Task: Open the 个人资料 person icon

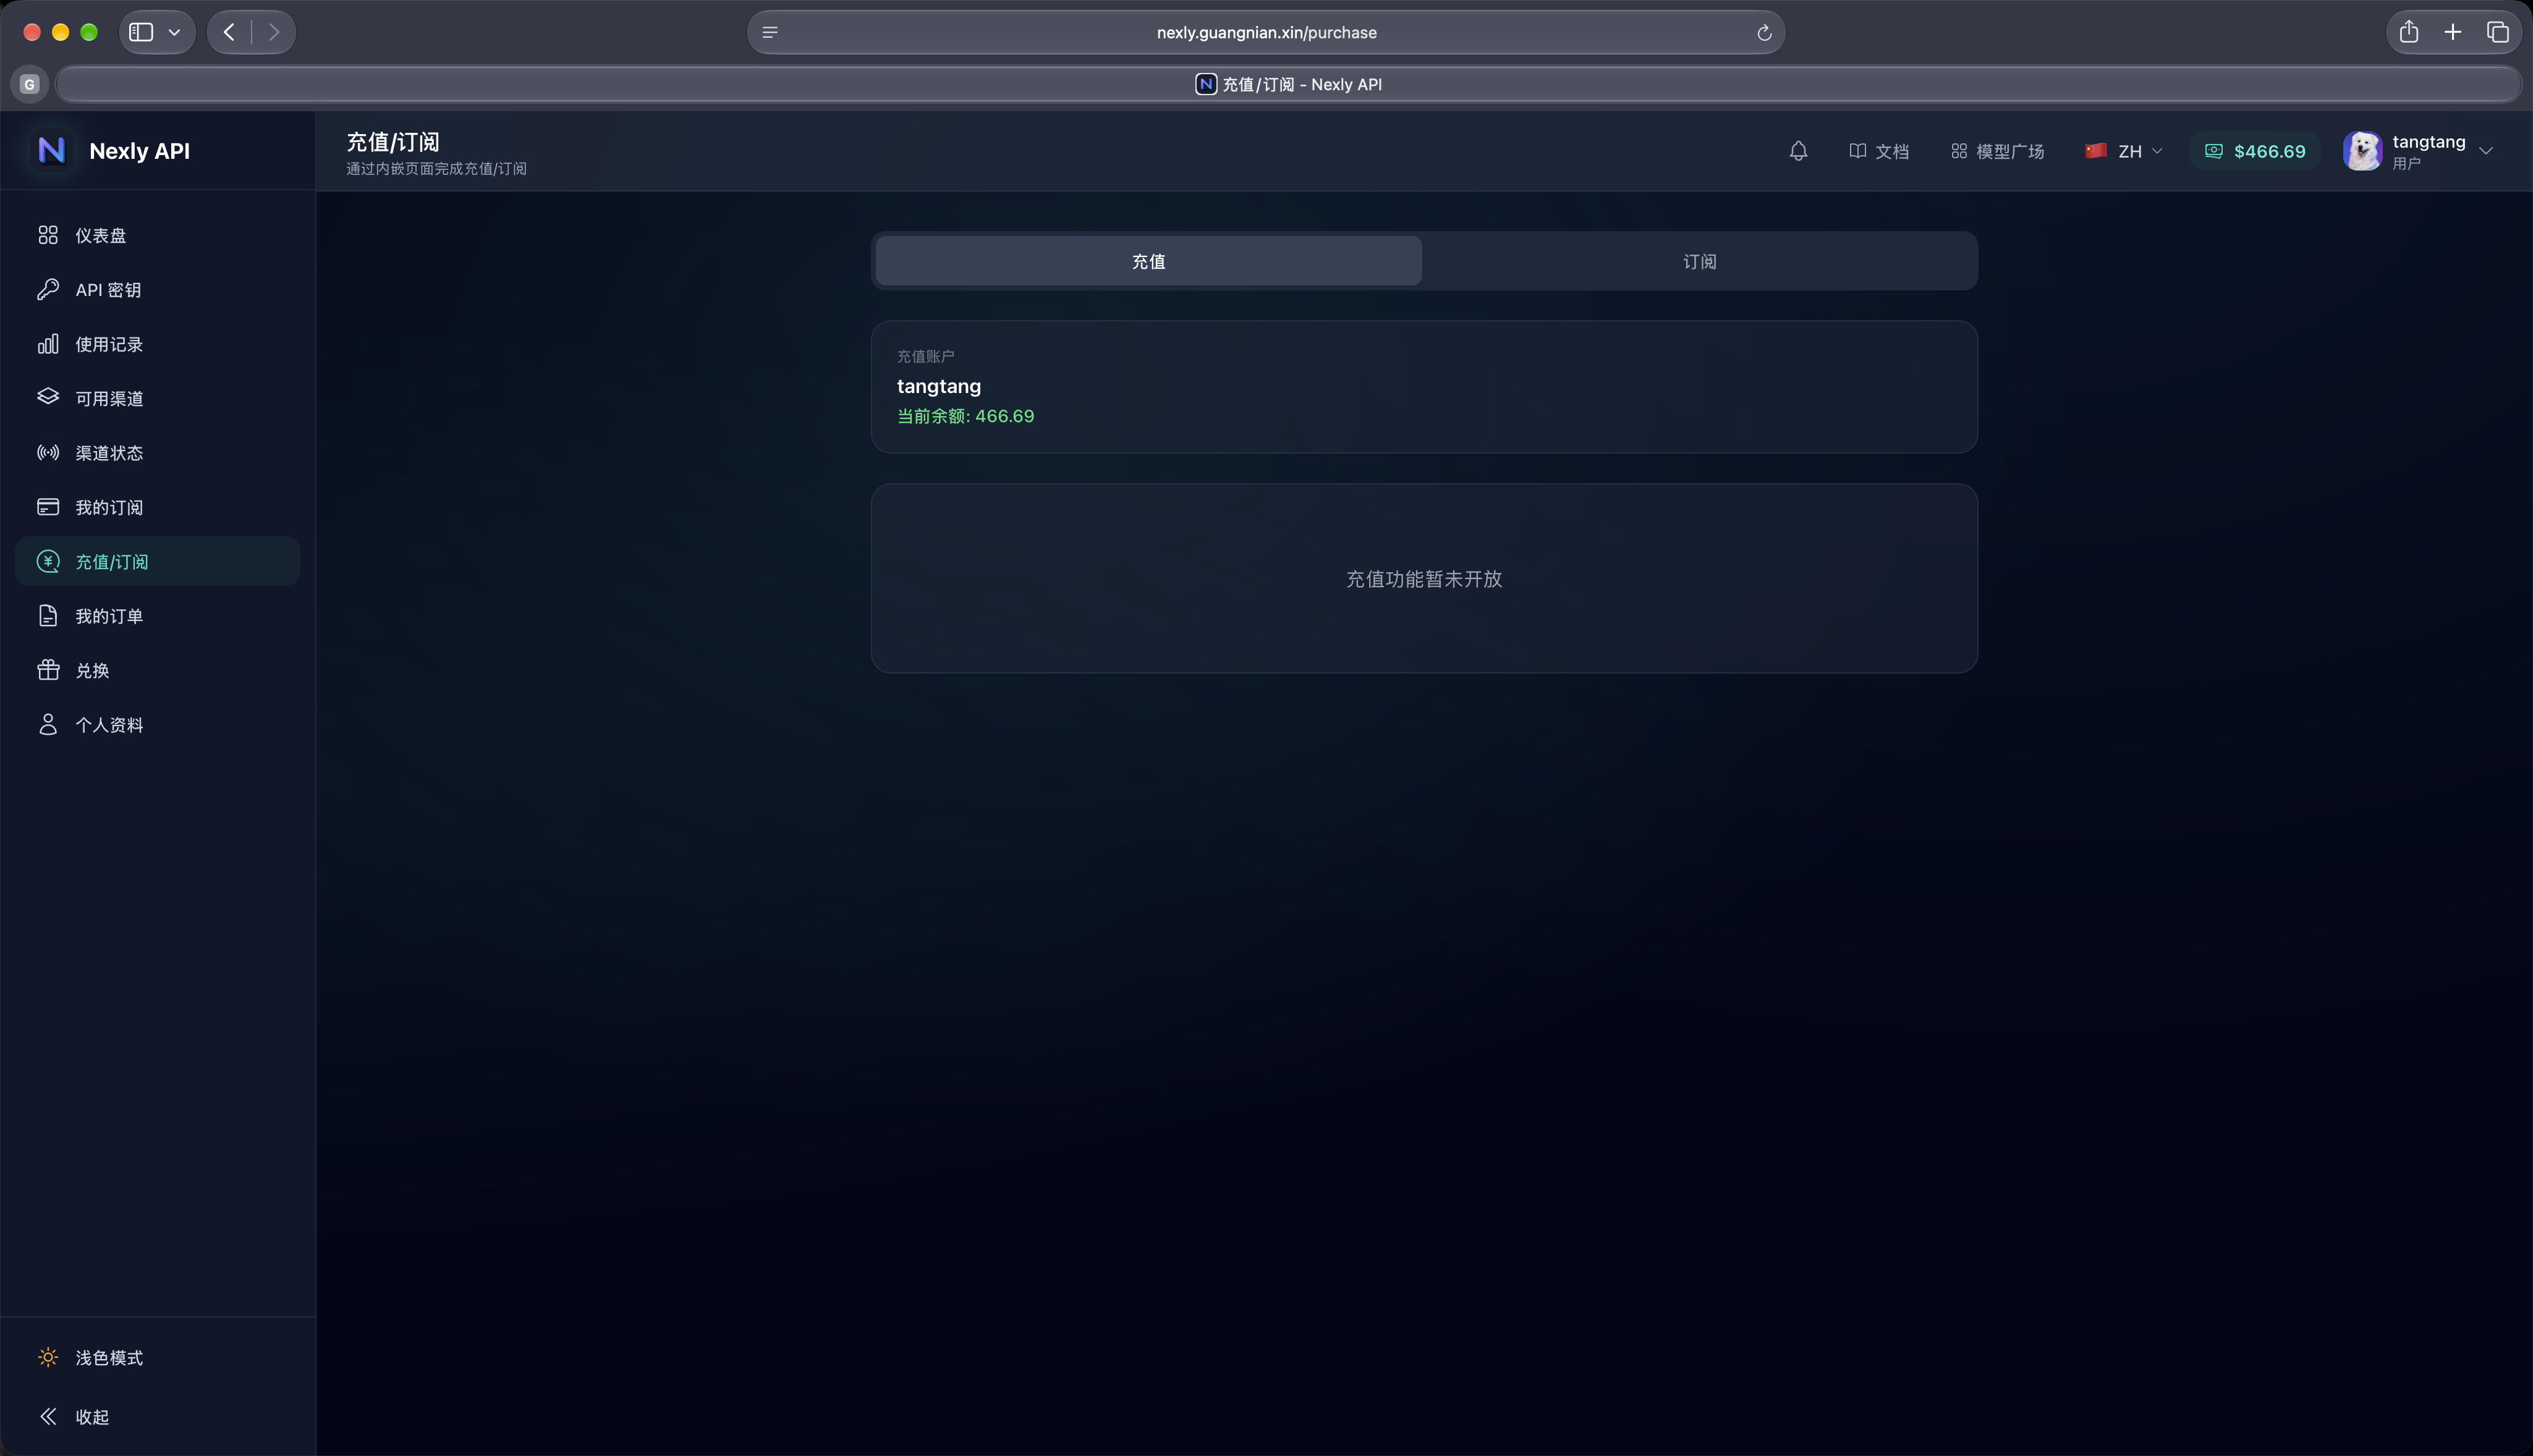Action: 48,724
